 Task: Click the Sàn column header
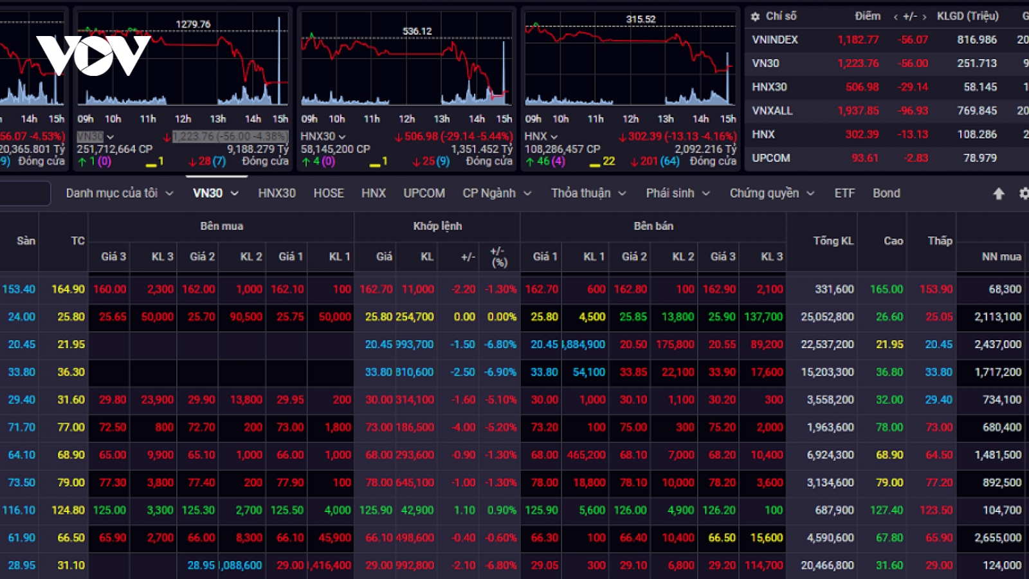coord(26,241)
